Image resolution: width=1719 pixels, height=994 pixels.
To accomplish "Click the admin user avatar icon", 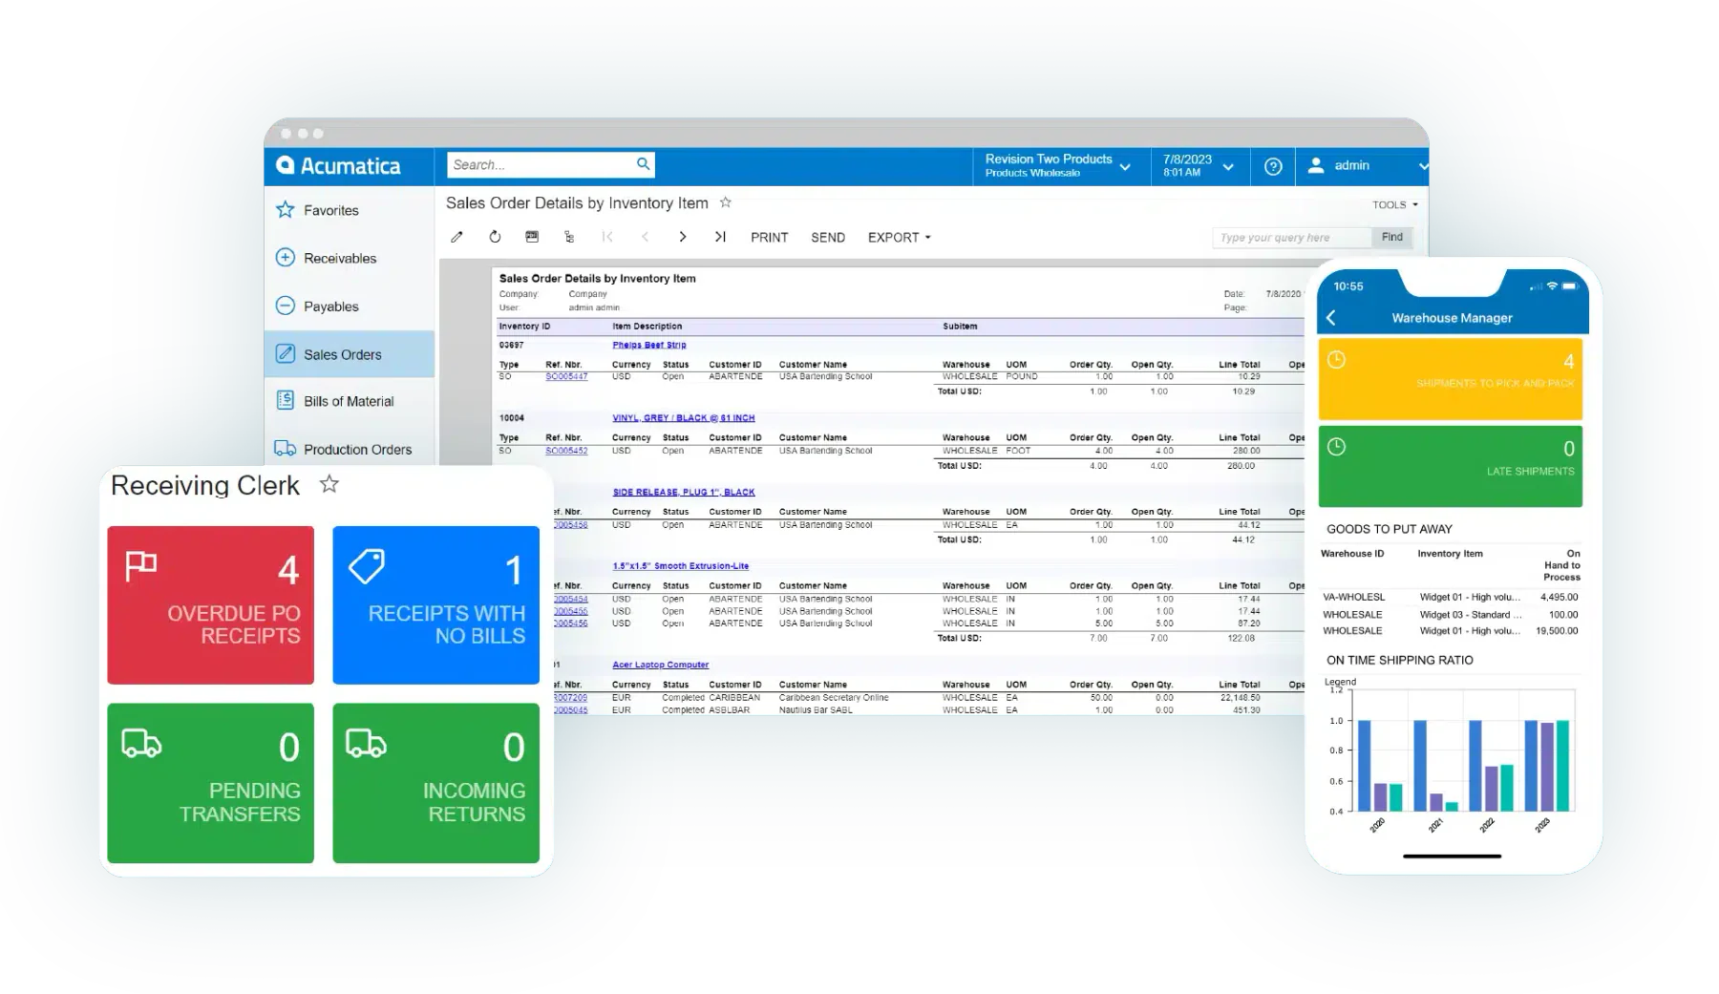I will 1316,165.
